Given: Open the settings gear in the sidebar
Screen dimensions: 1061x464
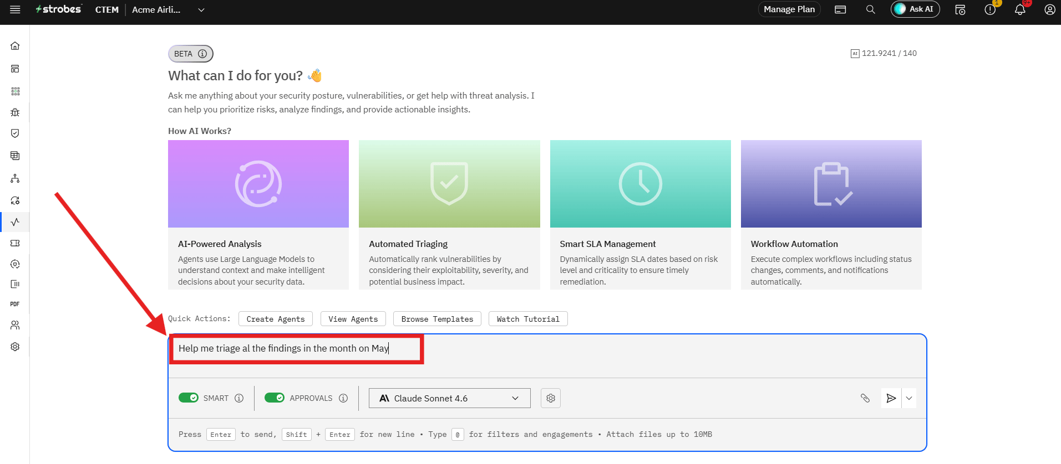Looking at the screenshot, I should [15, 347].
